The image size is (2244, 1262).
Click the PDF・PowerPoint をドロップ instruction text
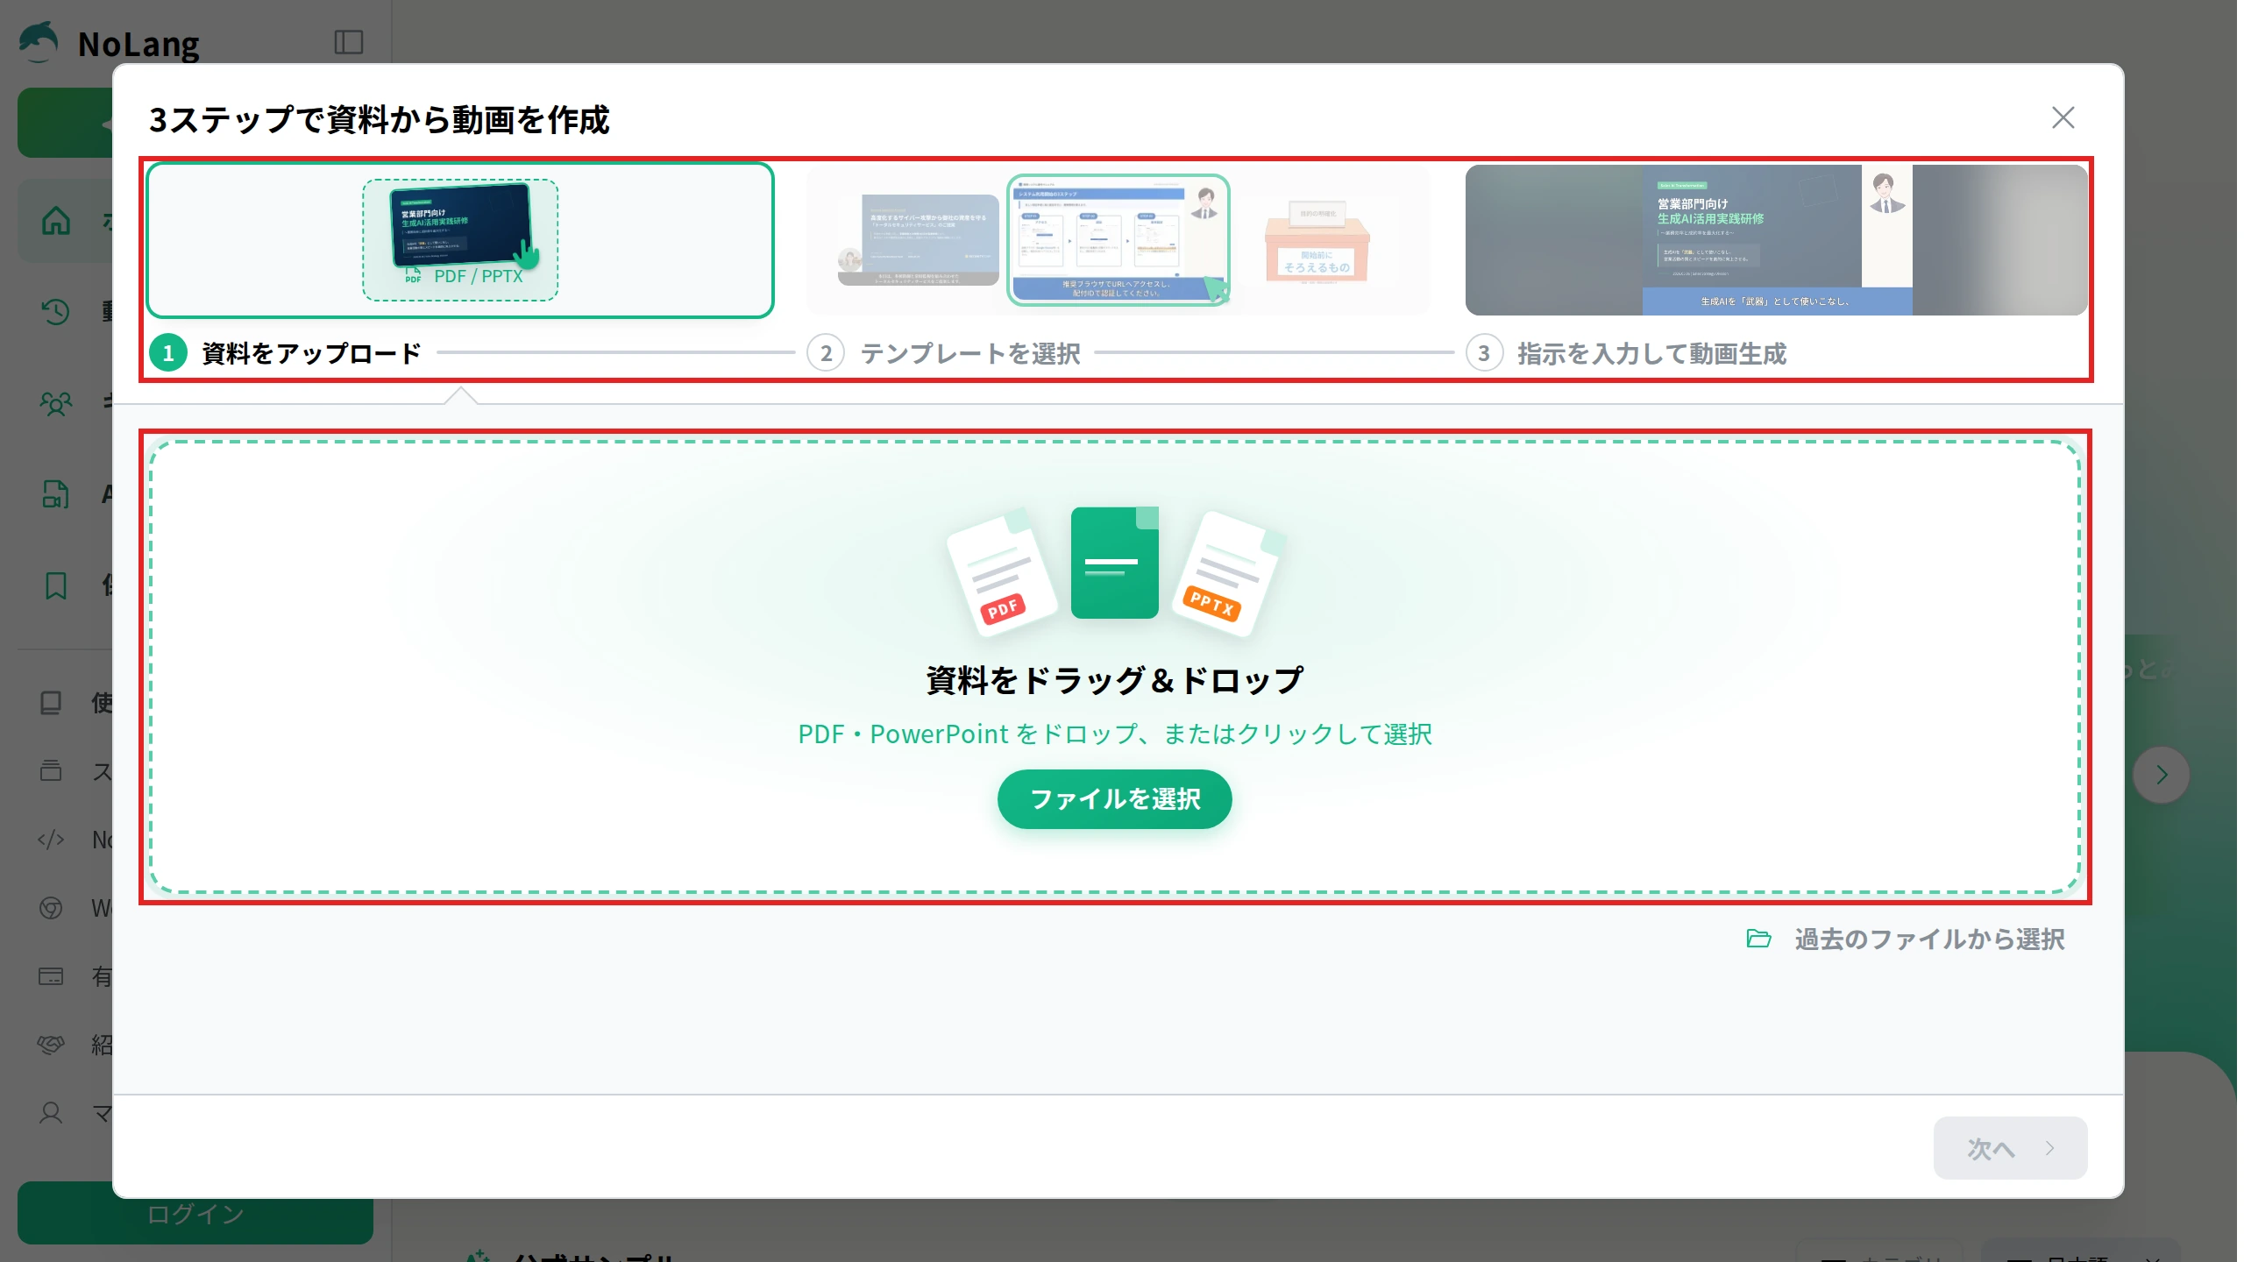pos(1114,734)
